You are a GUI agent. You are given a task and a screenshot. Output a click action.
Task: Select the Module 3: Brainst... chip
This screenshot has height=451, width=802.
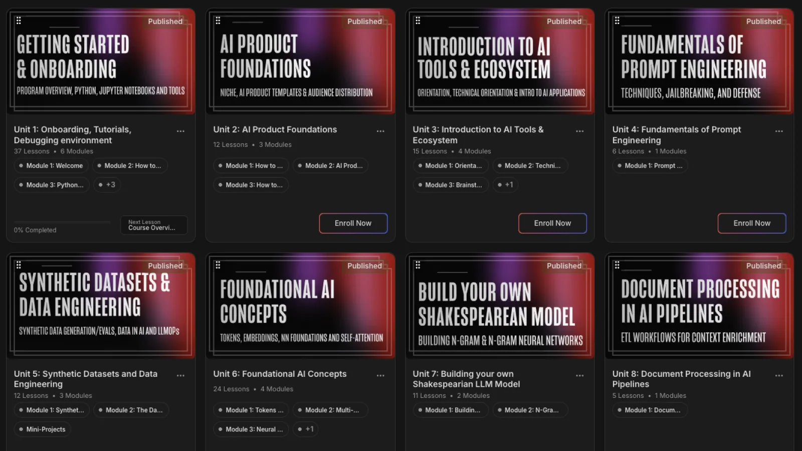point(451,185)
